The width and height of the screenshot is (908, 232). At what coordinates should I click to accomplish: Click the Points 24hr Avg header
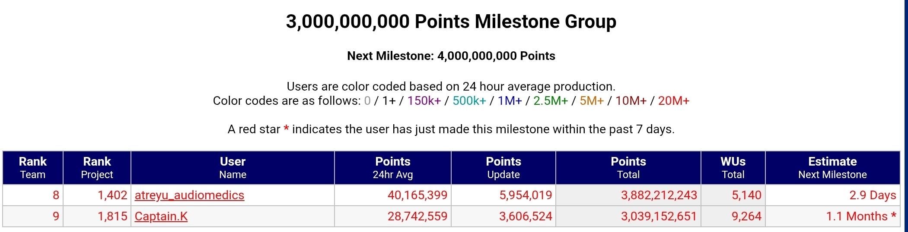392,168
